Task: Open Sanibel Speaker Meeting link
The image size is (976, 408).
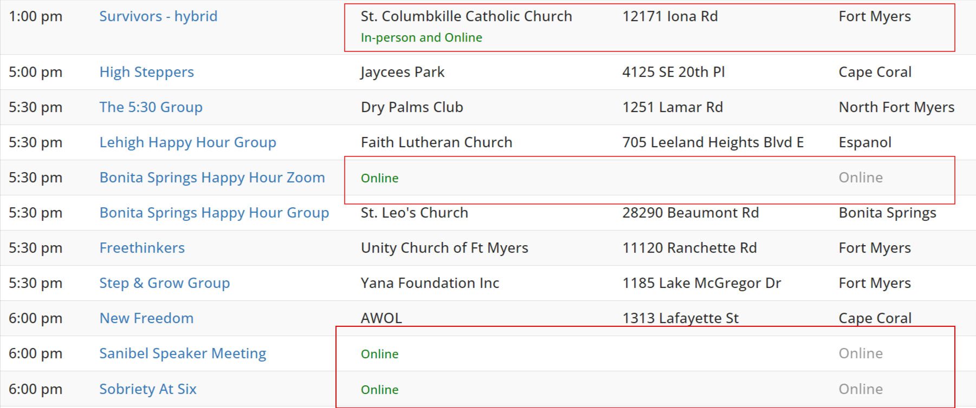Action: coord(183,353)
